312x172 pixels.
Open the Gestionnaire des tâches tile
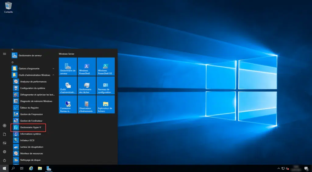click(87, 86)
